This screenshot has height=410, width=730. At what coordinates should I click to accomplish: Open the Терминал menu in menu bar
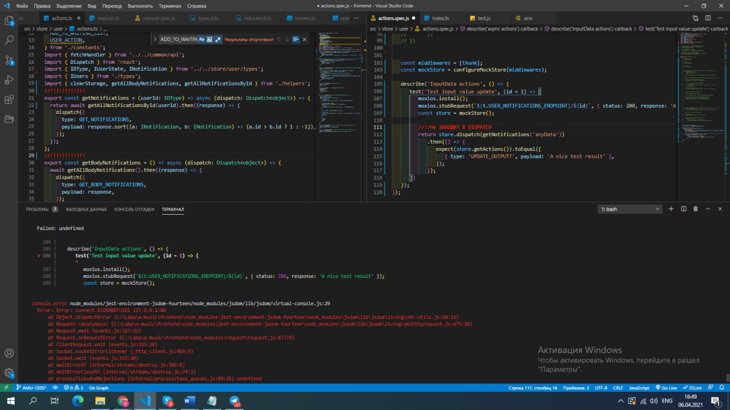169,6
